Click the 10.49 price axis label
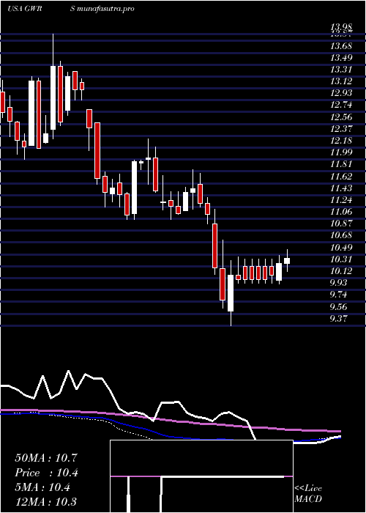 coord(341,248)
